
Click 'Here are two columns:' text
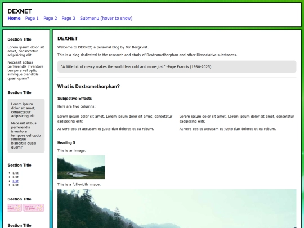click(x=77, y=106)
